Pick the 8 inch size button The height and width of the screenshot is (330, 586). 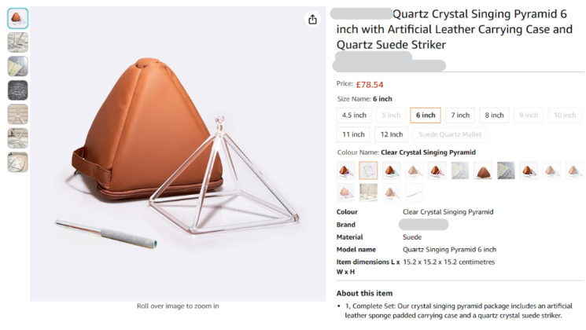pyautogui.click(x=495, y=115)
